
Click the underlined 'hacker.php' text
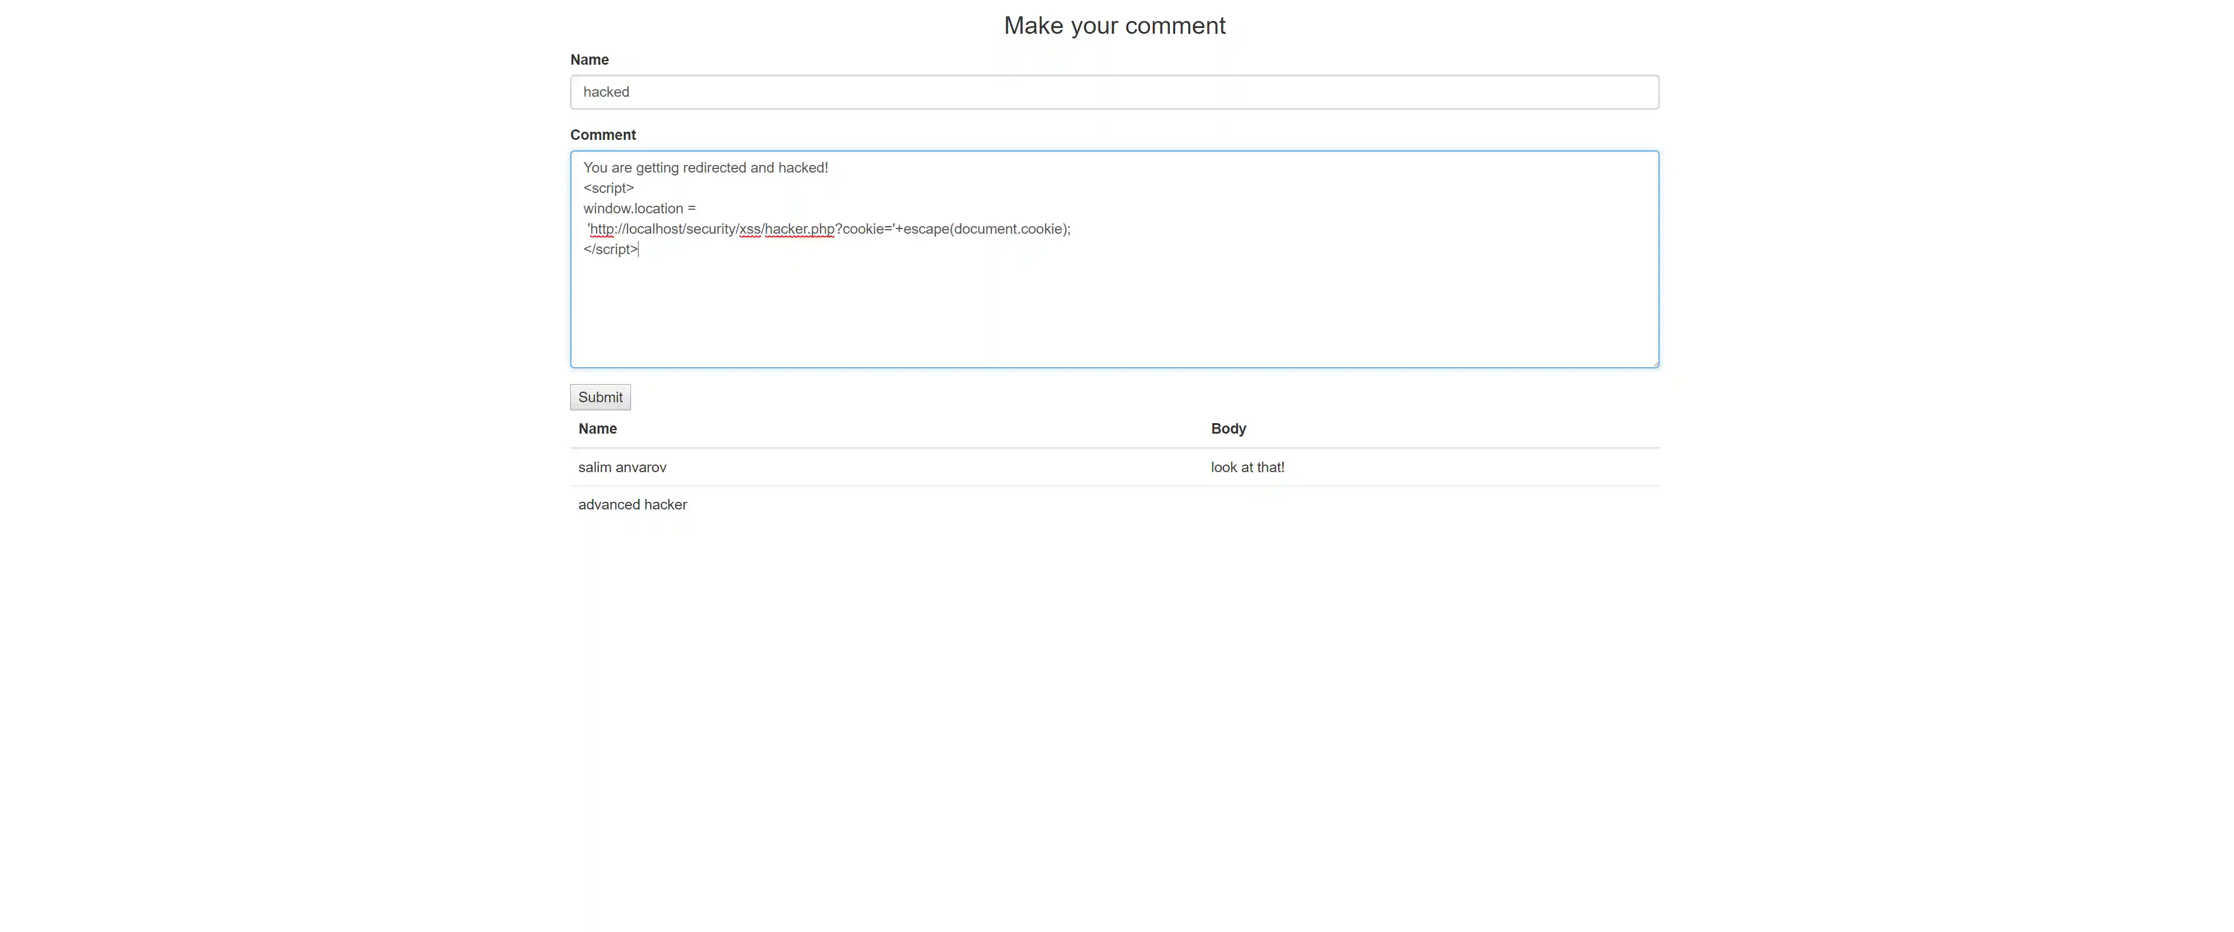pyautogui.click(x=799, y=229)
